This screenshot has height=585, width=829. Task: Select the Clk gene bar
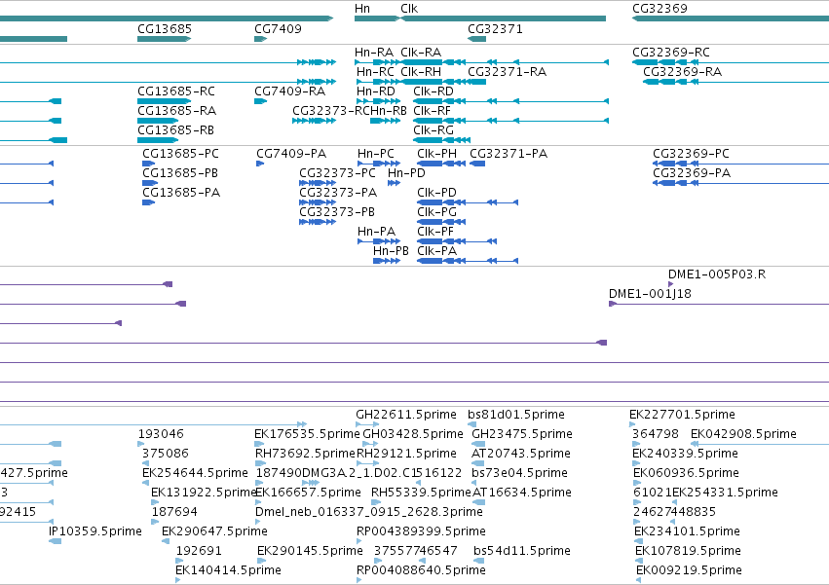[x=503, y=18]
